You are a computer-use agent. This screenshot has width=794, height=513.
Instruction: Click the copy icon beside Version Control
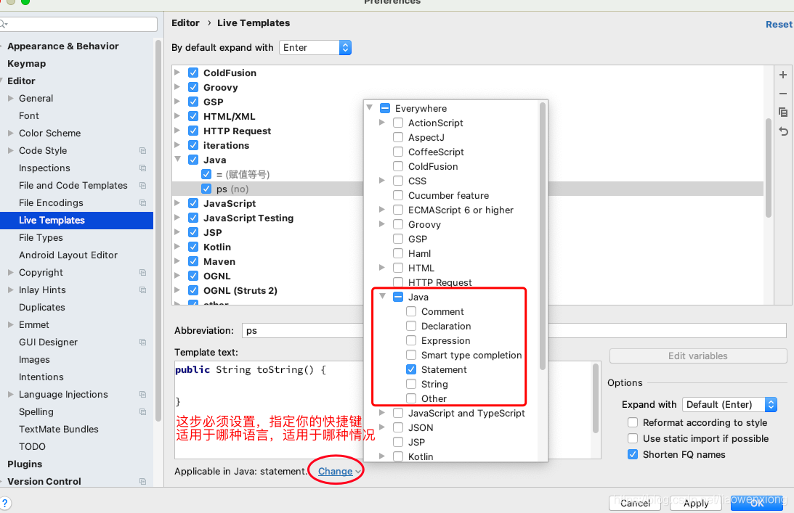(143, 482)
